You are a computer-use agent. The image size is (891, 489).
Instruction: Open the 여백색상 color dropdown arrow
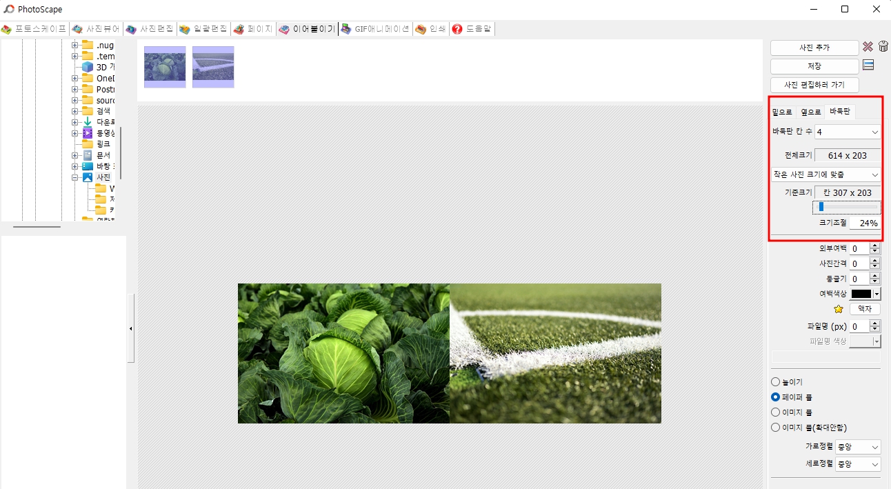877,294
